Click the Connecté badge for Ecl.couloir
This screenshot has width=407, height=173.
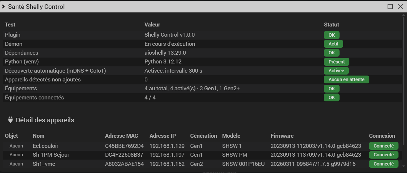(x=384, y=146)
